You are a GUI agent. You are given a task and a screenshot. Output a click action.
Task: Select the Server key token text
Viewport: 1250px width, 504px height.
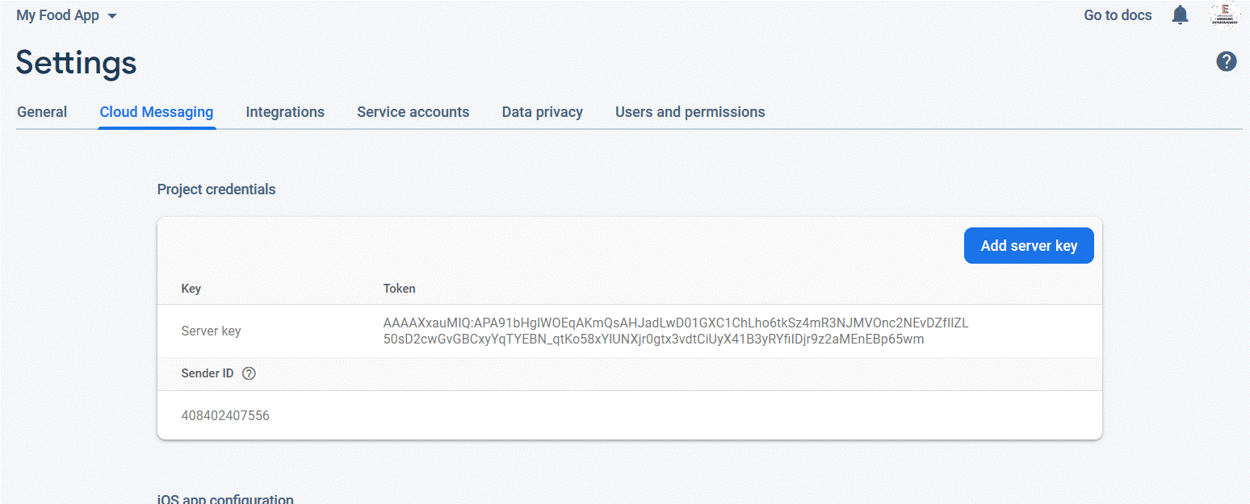click(675, 331)
